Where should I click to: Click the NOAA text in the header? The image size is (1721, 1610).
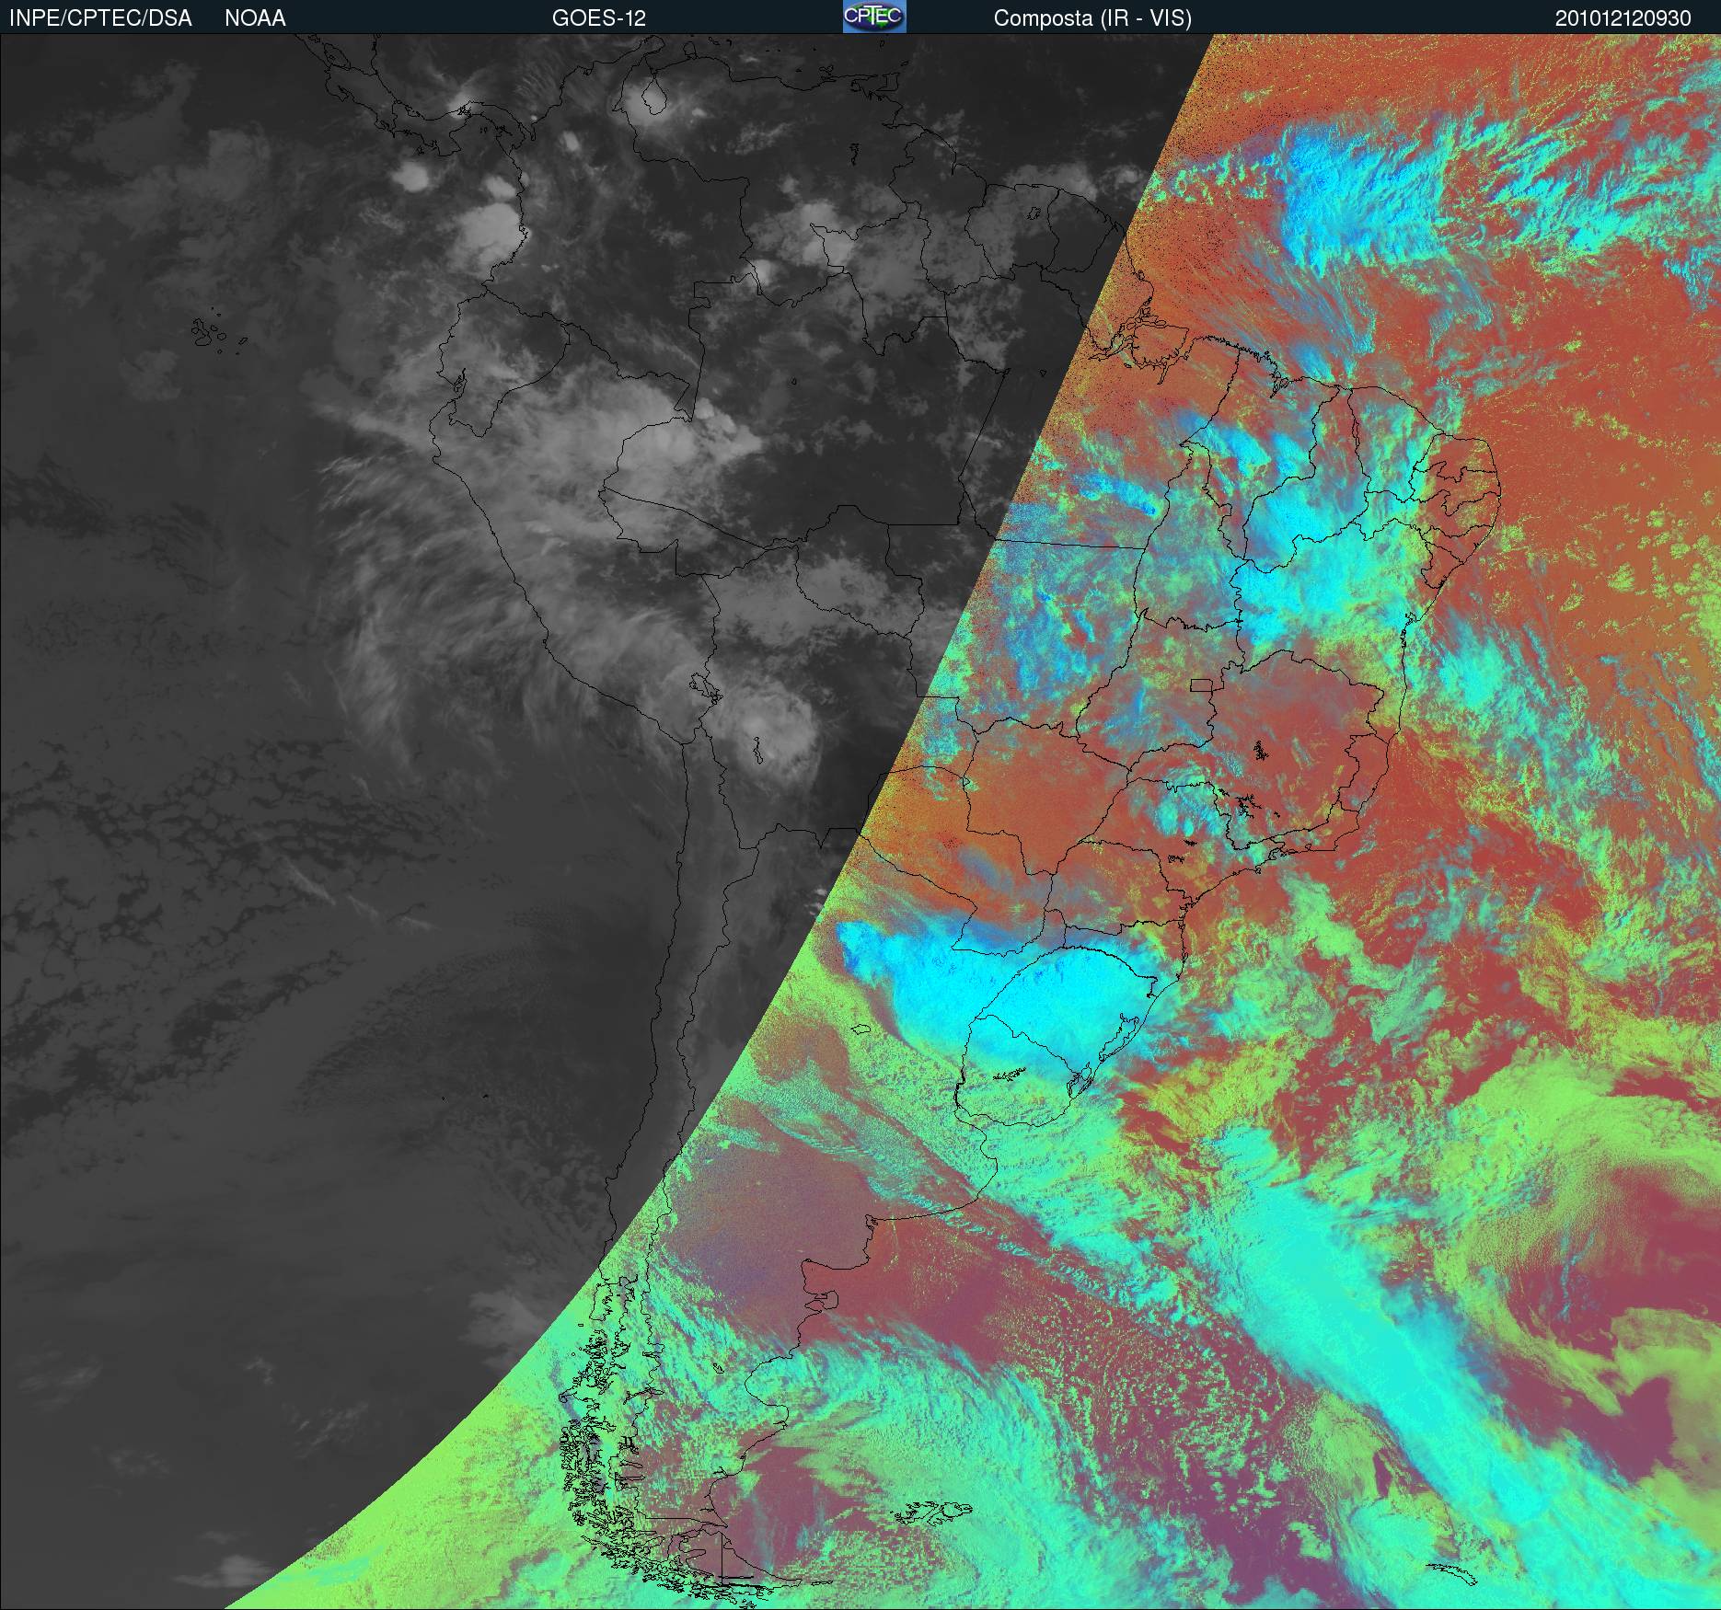click(255, 18)
